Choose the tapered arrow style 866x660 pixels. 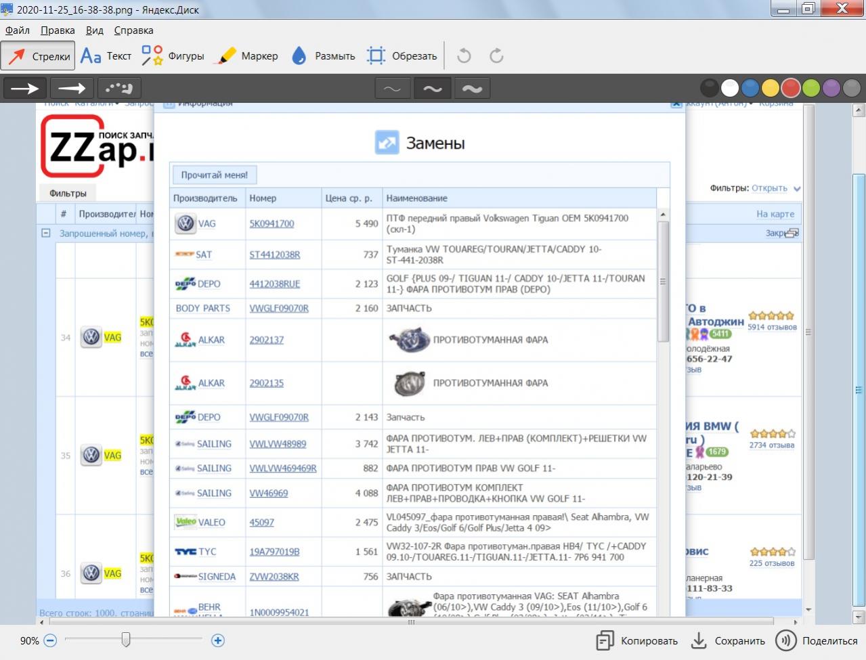(x=72, y=88)
